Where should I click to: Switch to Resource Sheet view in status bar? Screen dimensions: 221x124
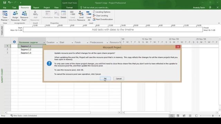tap(190, 116)
